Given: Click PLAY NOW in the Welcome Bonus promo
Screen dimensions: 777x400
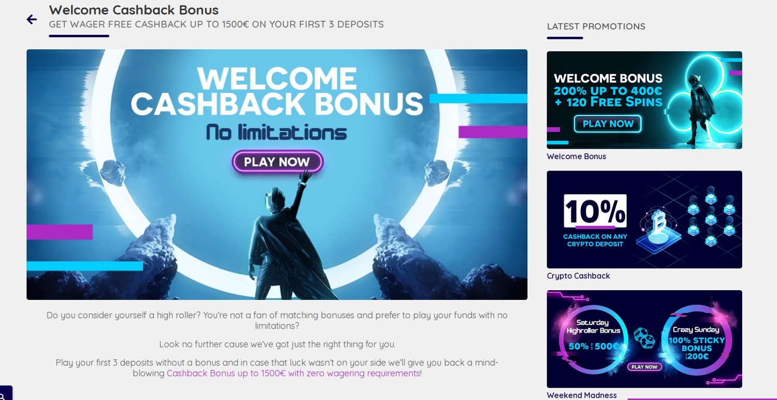Looking at the screenshot, I should 608,124.
